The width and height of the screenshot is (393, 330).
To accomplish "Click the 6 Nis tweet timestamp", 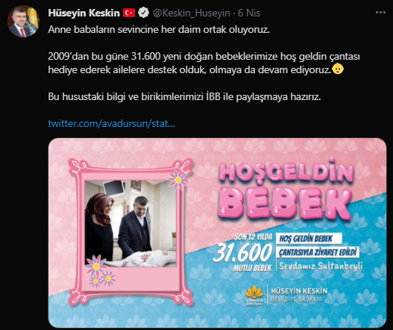I will pos(249,13).
